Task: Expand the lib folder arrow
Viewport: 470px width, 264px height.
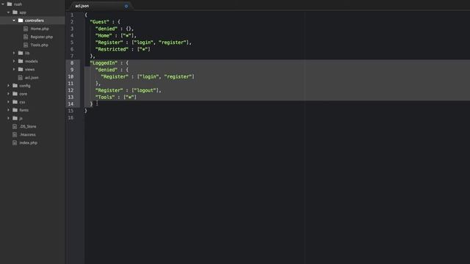Action: (14, 53)
